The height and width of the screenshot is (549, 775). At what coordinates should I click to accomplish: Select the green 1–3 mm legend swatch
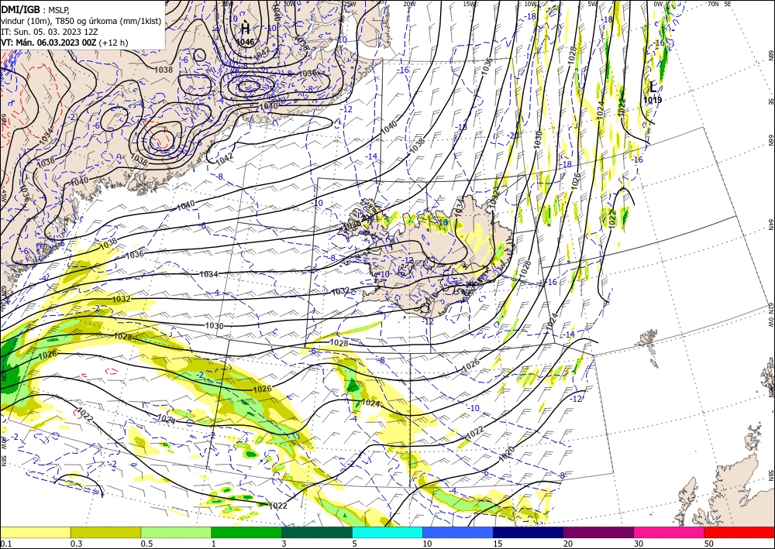246,532
